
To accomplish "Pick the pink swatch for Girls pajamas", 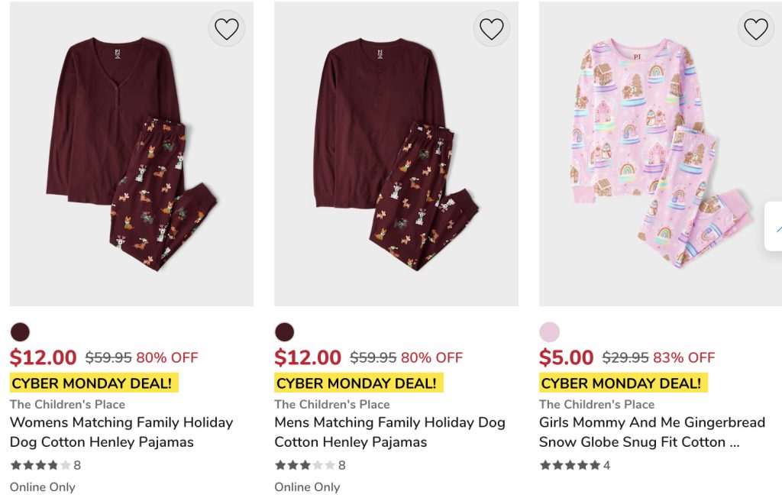I will pos(549,332).
